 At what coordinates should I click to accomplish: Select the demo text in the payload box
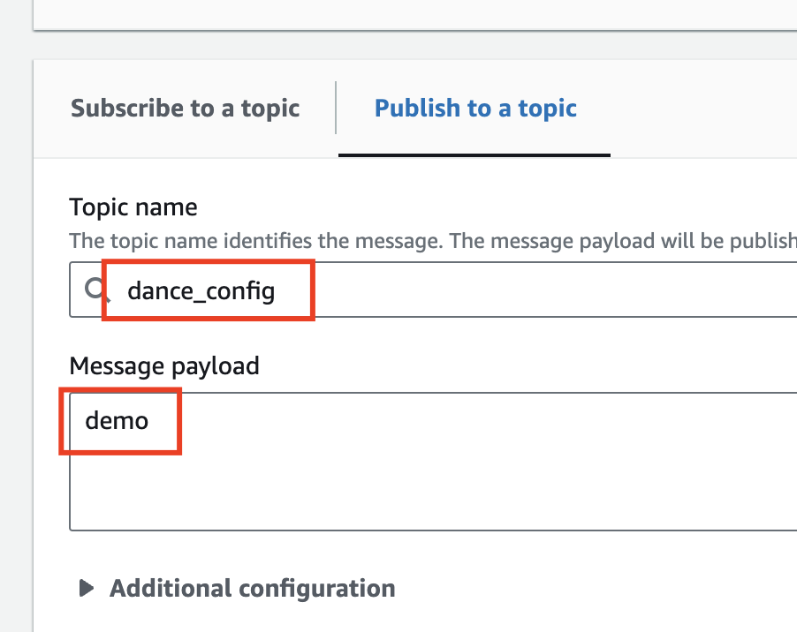click(x=116, y=421)
